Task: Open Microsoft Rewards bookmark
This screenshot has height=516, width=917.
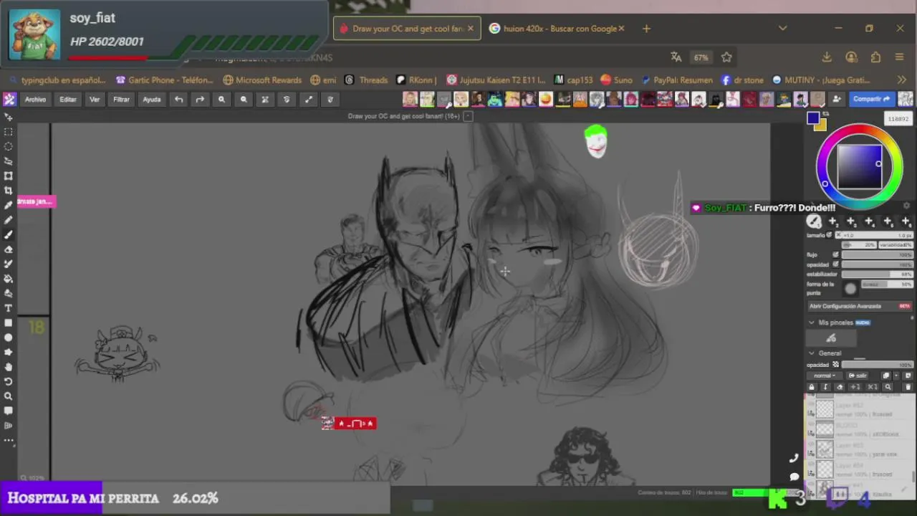Action: pyautogui.click(x=262, y=80)
